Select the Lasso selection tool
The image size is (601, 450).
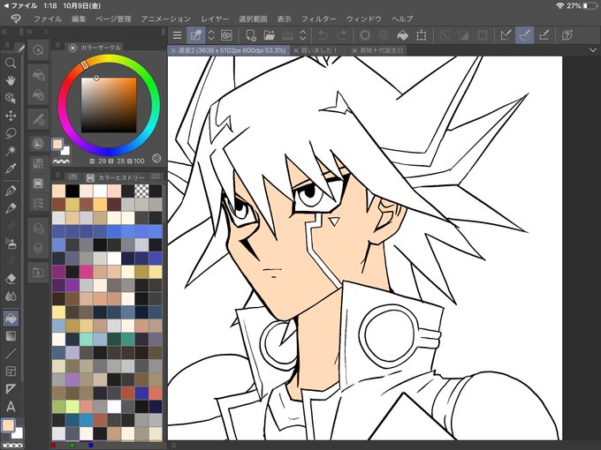click(x=11, y=133)
